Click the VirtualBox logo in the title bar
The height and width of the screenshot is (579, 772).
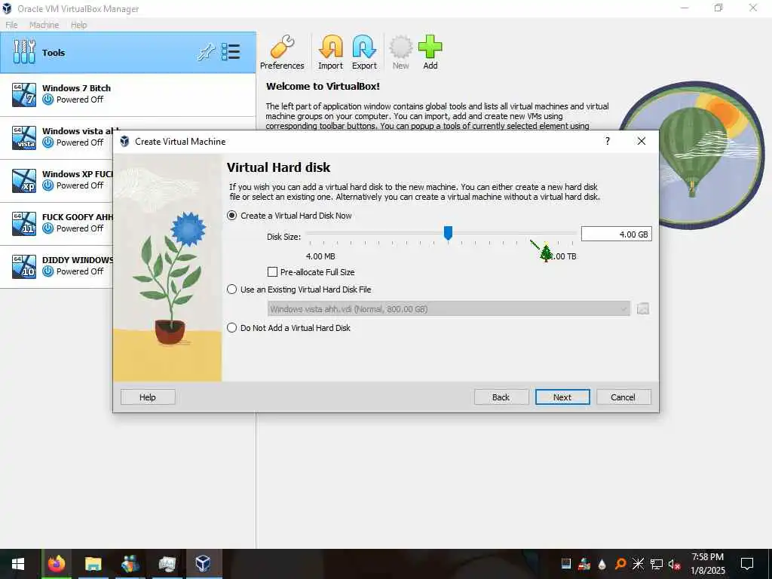click(8, 8)
